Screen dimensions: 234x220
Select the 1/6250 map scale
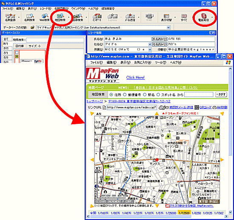point(196,213)
